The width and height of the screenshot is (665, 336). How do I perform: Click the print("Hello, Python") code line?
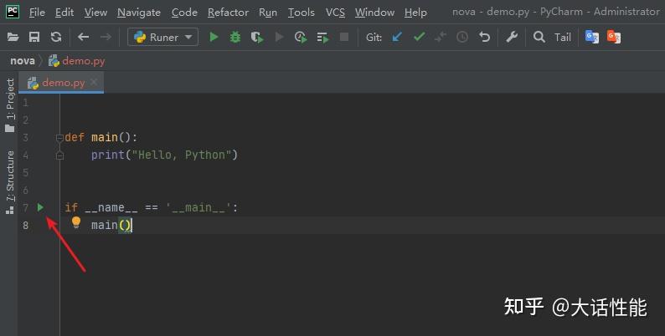pyautogui.click(x=164, y=155)
